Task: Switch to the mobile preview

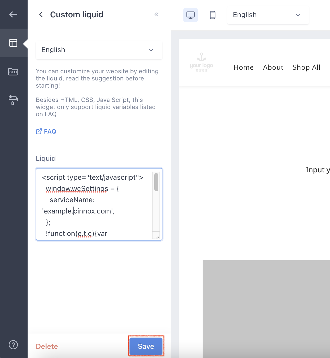Action: click(213, 15)
